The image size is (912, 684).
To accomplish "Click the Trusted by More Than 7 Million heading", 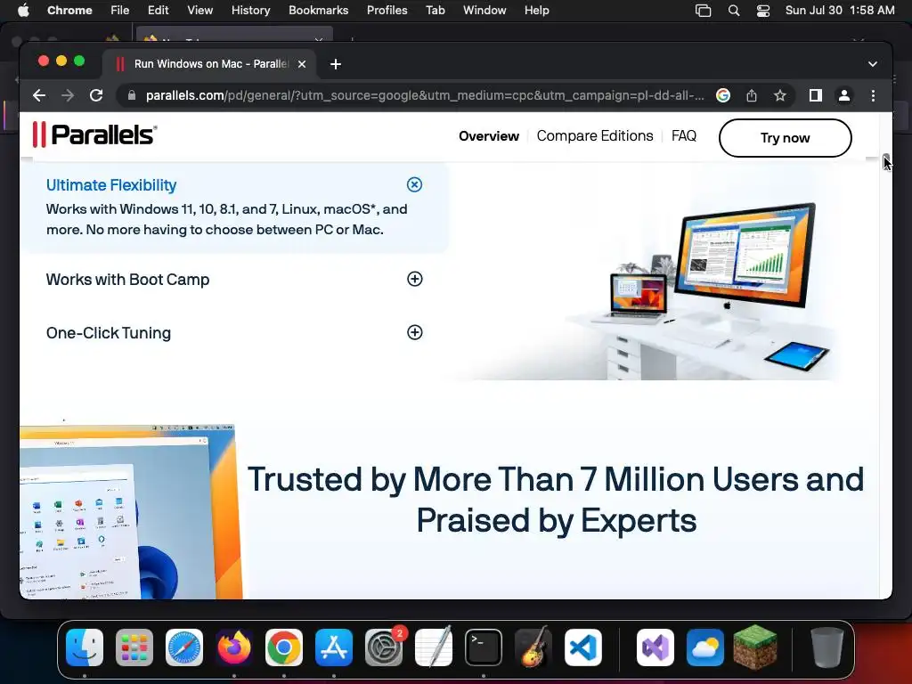I will 556,500.
